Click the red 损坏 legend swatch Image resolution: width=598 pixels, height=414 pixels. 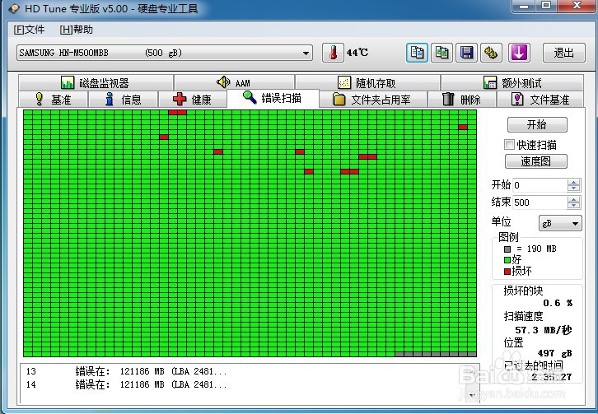coord(507,272)
